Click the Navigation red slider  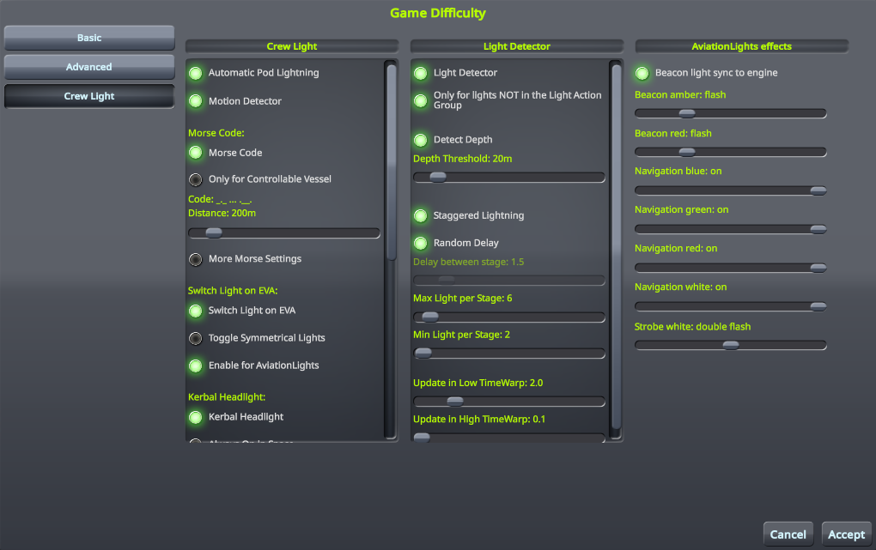(x=730, y=268)
